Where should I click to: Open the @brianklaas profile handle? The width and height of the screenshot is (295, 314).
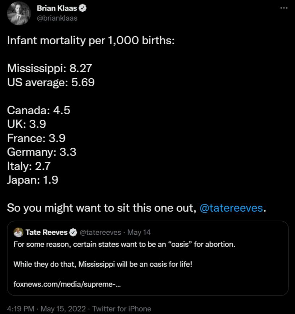coord(57,18)
